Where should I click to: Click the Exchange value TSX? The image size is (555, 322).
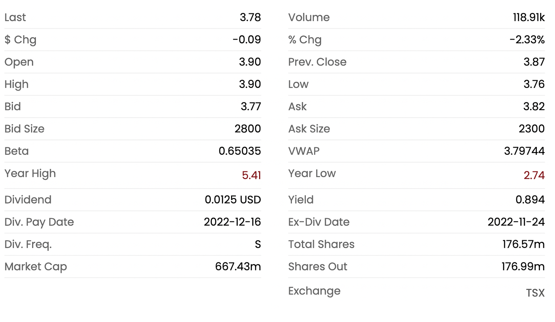click(x=535, y=293)
